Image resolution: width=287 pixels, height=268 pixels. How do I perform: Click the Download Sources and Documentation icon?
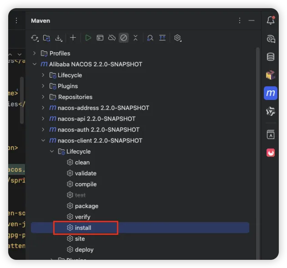pos(58,38)
